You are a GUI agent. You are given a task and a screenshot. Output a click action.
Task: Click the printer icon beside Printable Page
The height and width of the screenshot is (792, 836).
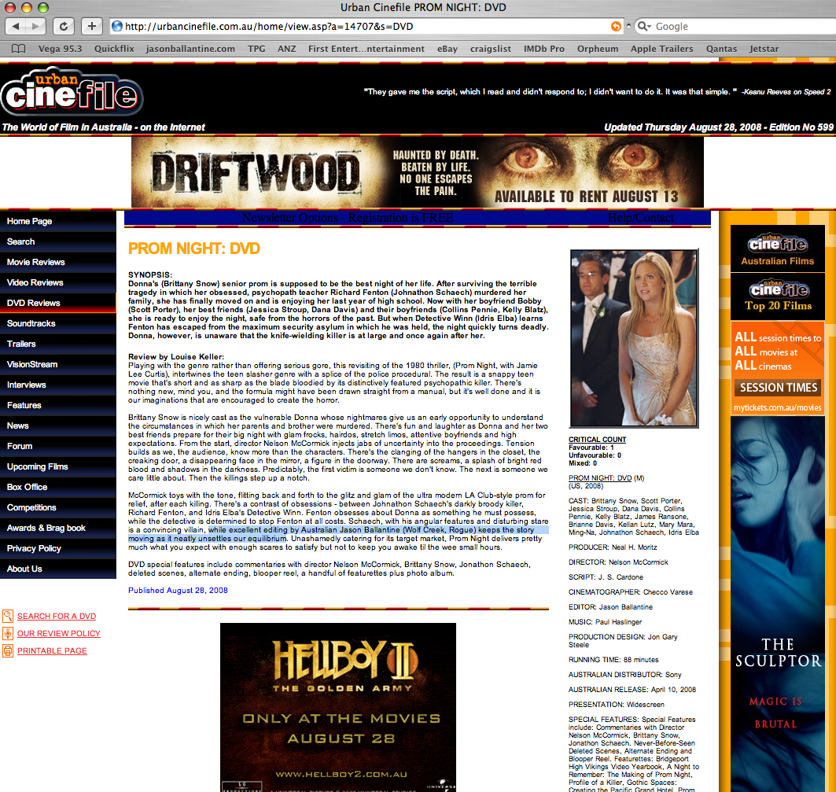[7, 650]
